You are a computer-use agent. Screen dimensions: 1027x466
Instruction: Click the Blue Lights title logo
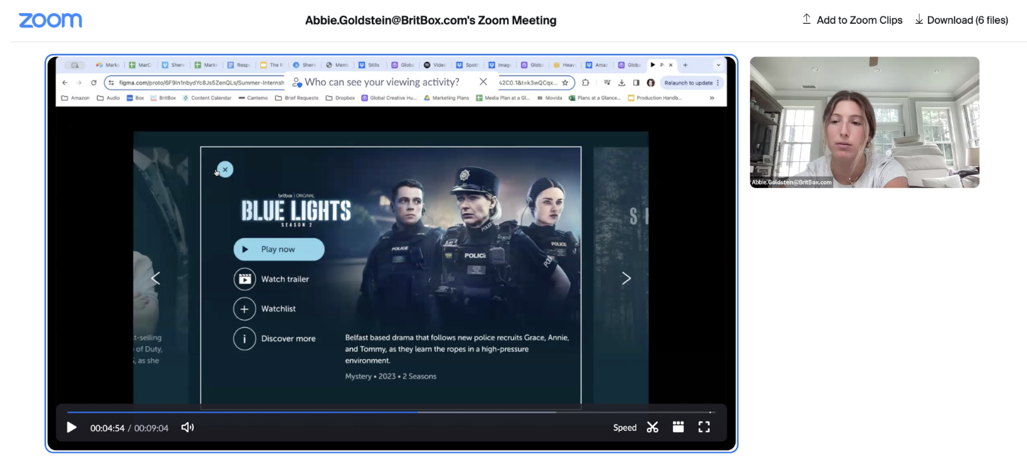[296, 211]
